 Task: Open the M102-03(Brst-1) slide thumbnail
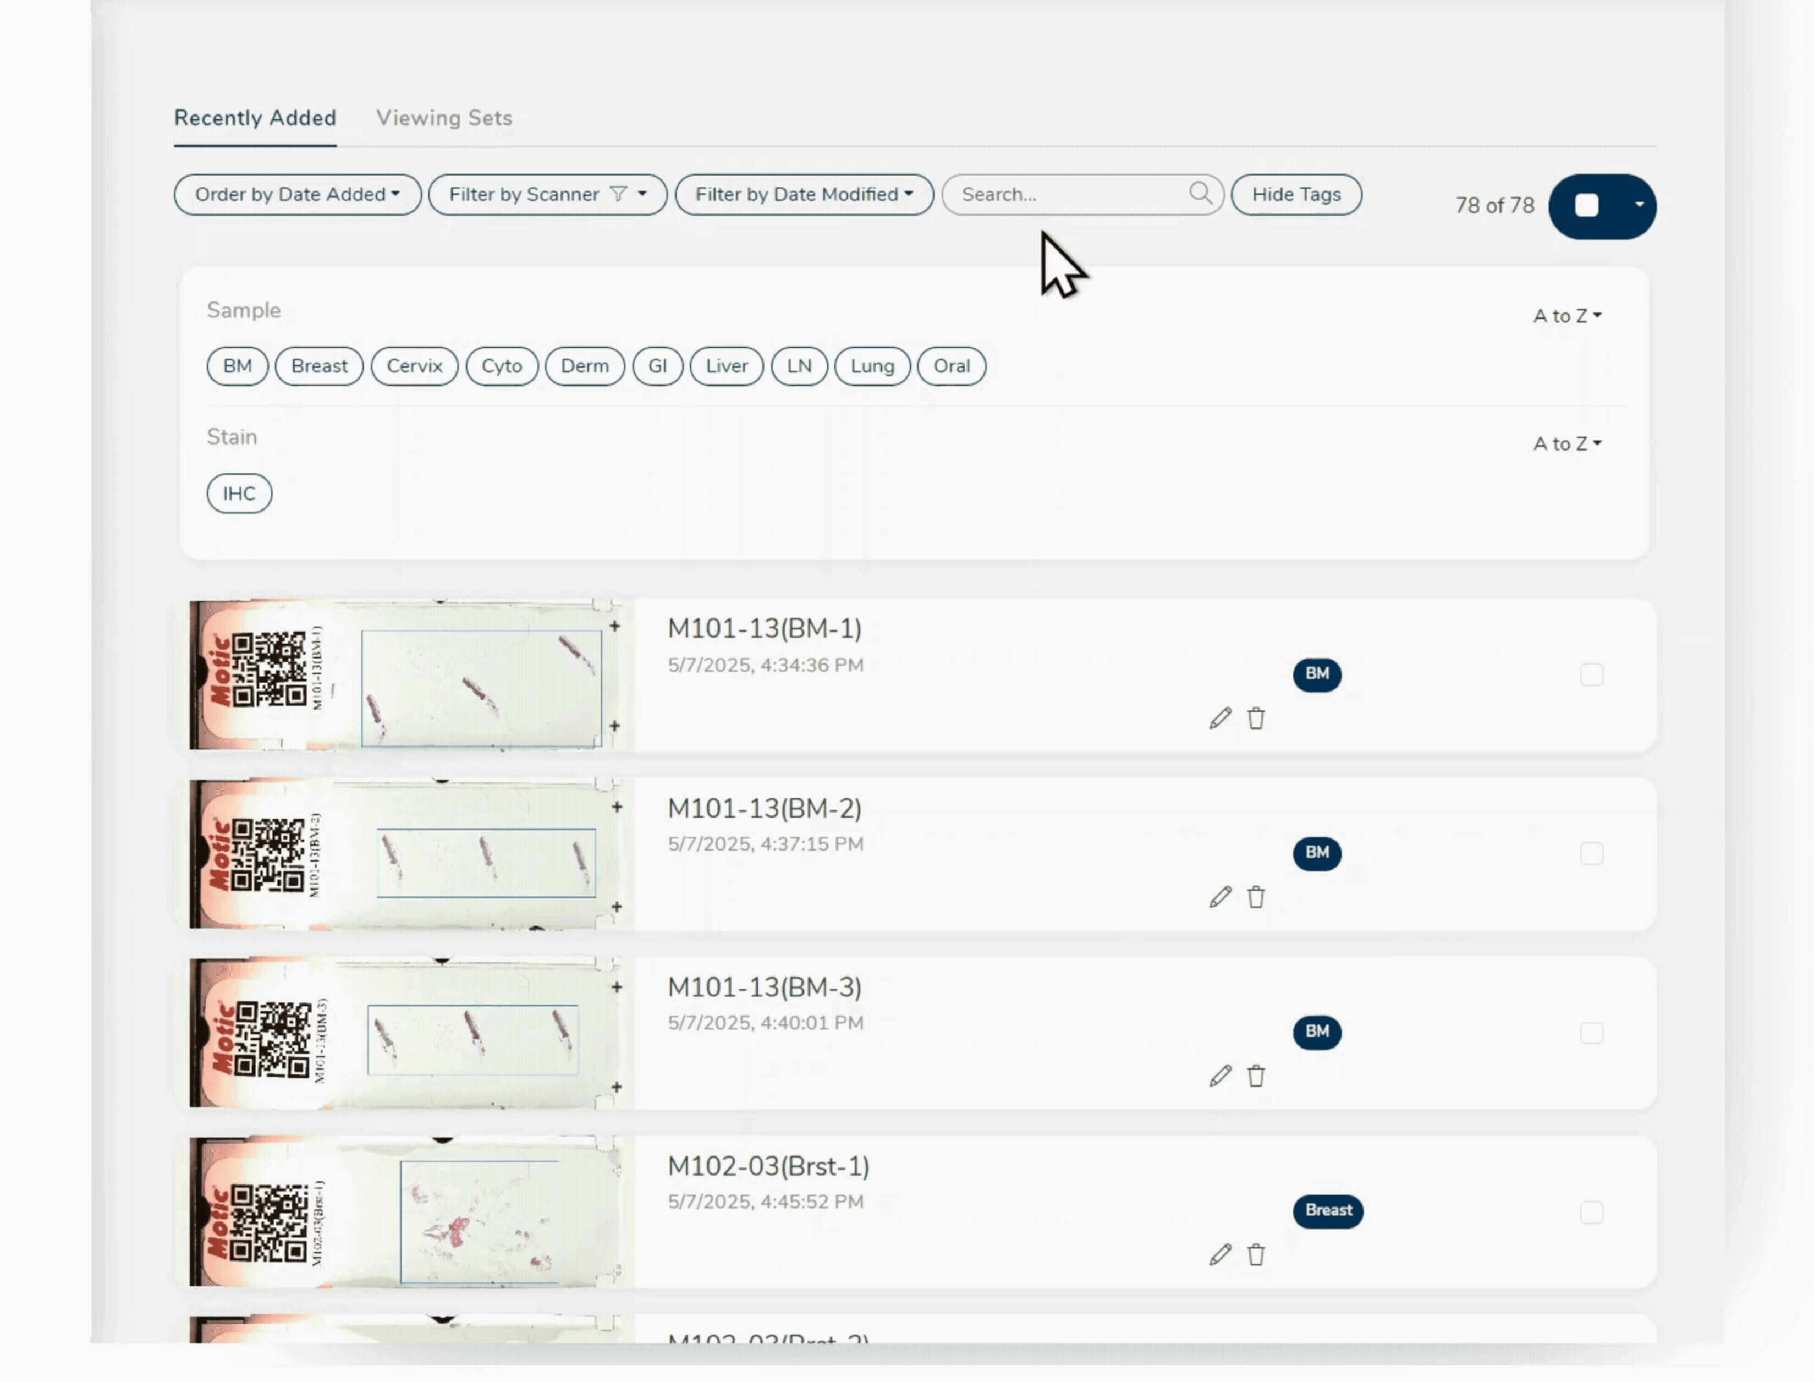[x=411, y=1213]
